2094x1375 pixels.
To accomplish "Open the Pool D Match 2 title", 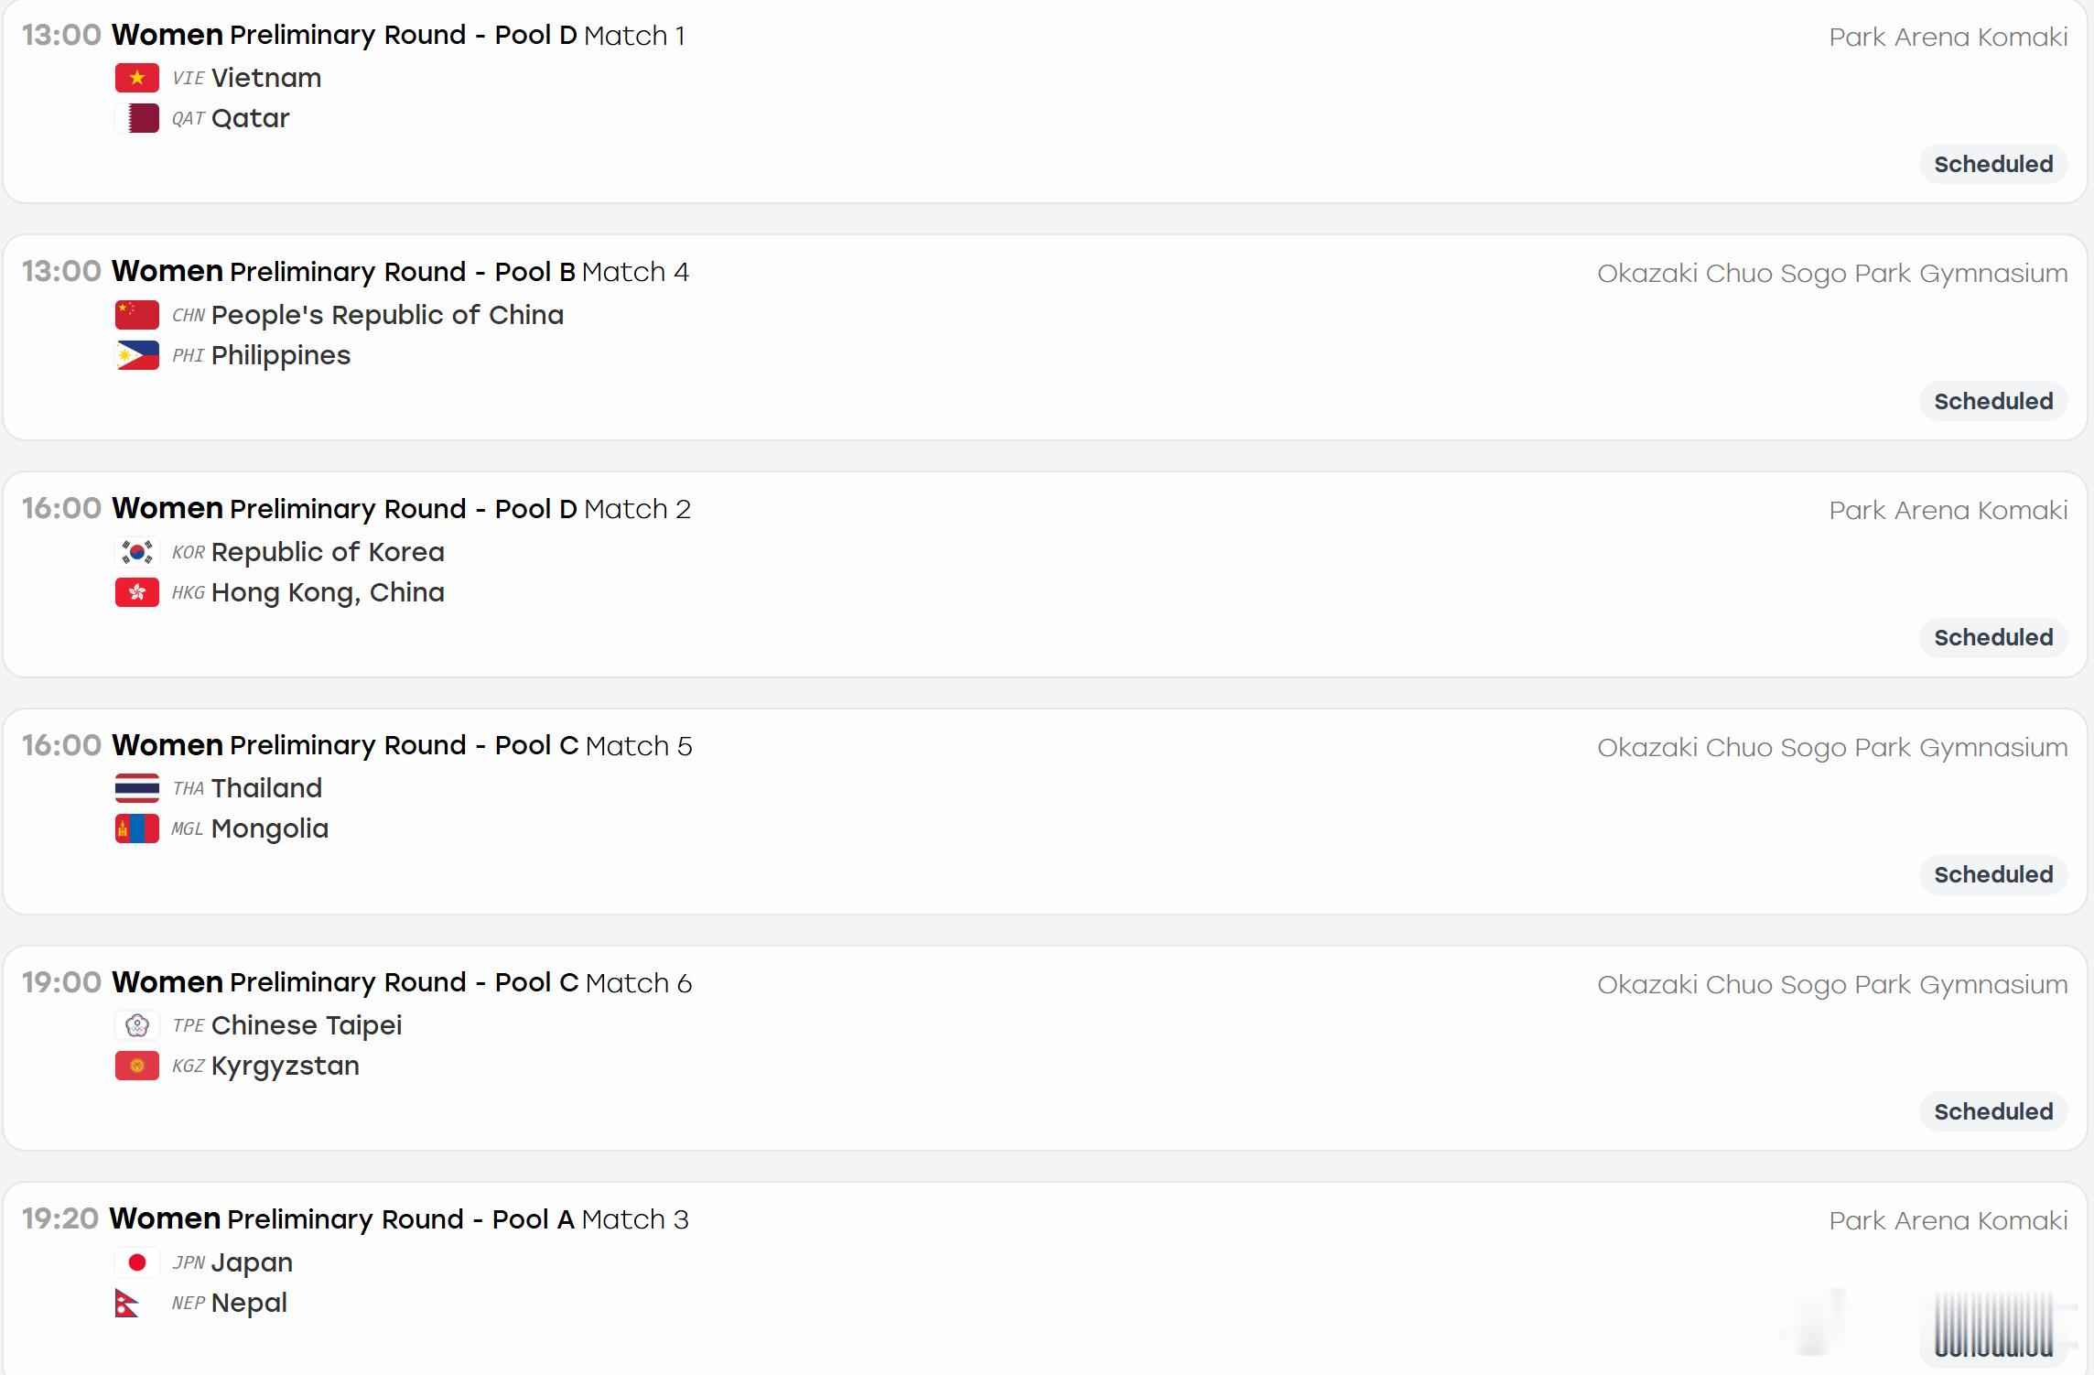I will point(401,508).
